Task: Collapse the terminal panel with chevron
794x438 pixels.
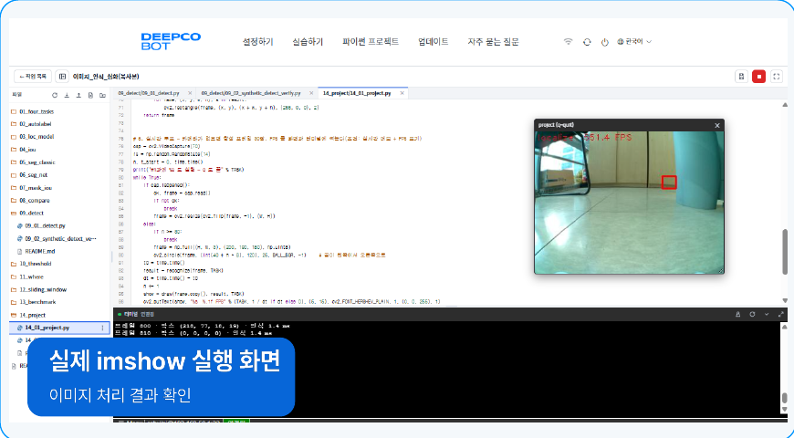Action: 767,315
